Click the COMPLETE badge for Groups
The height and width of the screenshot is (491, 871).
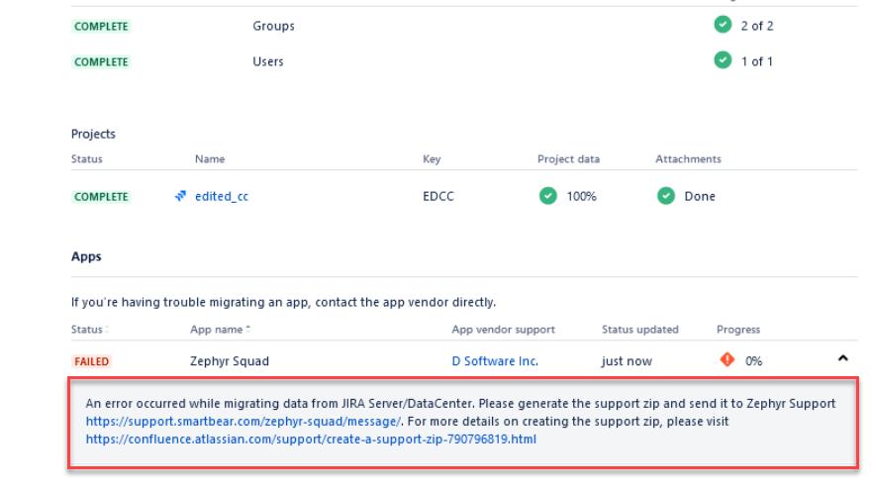tap(101, 26)
